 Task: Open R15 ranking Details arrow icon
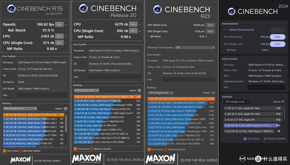[x=66, y=109]
